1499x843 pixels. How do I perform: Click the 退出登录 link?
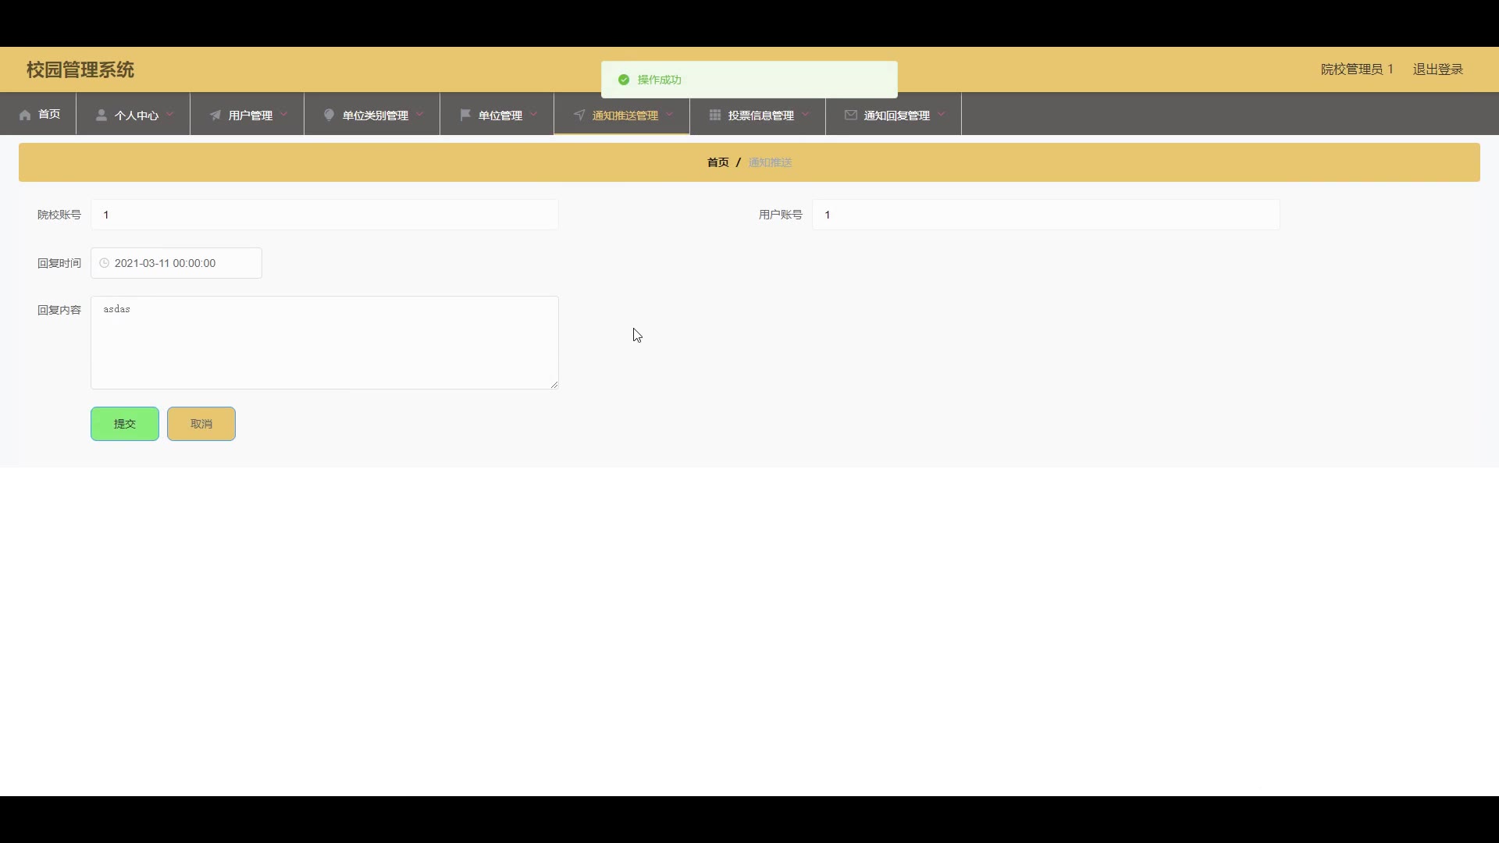[1437, 69]
